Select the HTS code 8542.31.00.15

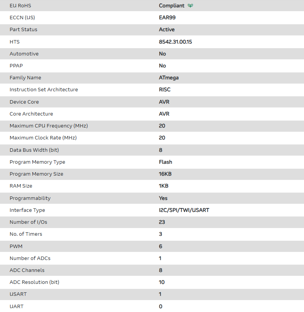[175, 42]
